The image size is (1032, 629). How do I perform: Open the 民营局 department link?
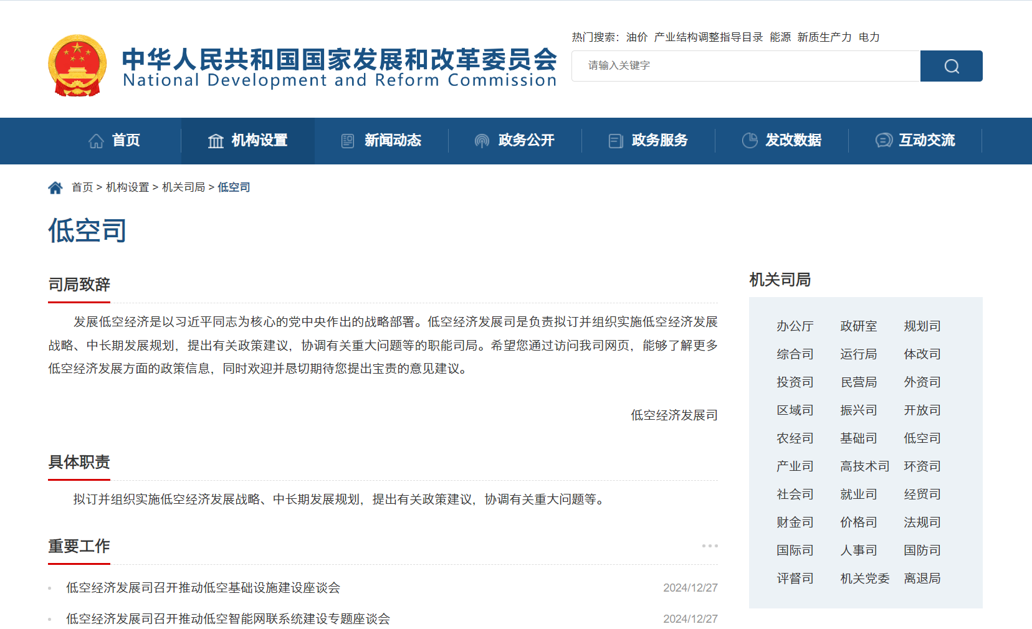click(x=859, y=382)
